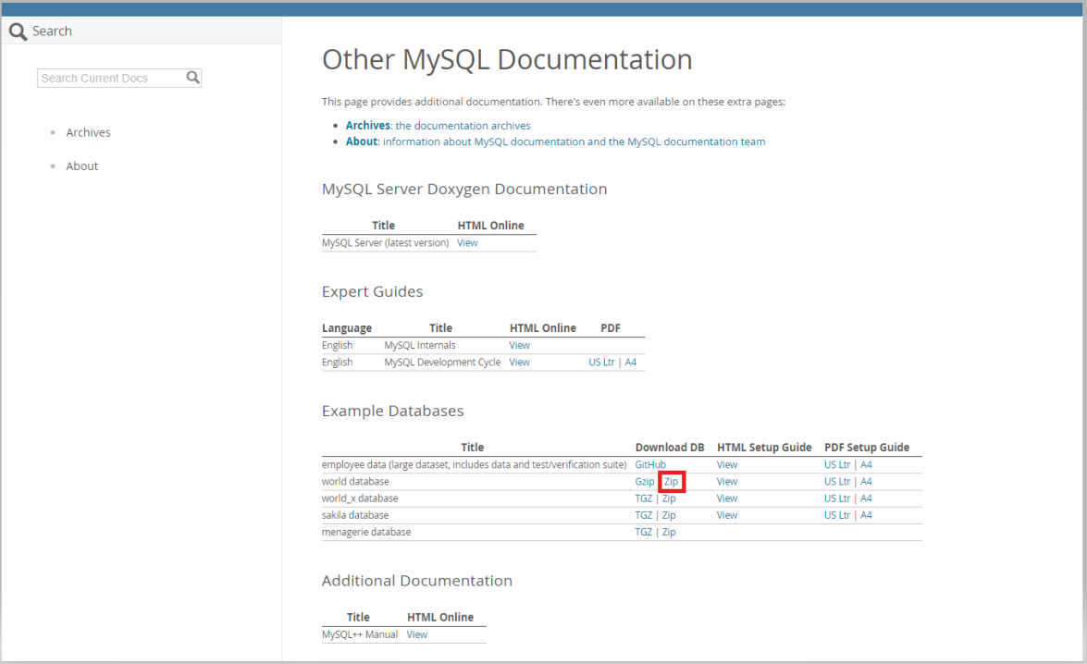Click the 'sakila database' title cell

(x=355, y=516)
